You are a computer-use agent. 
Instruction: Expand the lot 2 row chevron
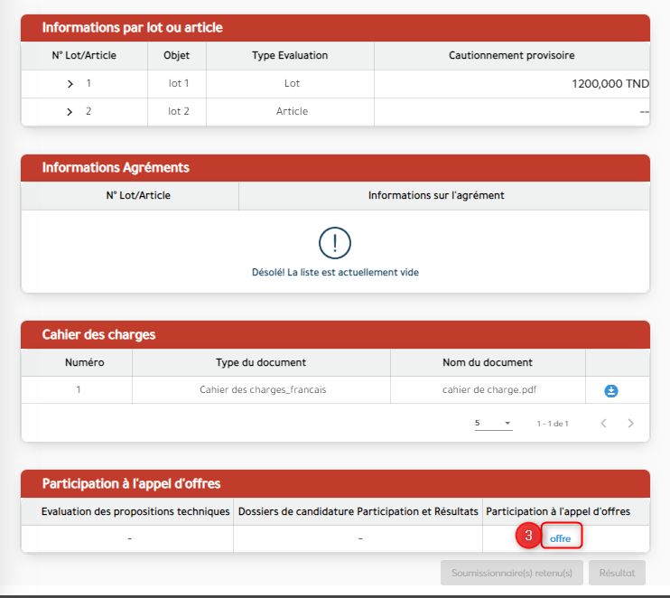tap(70, 112)
